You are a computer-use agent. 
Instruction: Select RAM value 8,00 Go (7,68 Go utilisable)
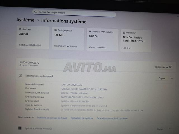75,93
